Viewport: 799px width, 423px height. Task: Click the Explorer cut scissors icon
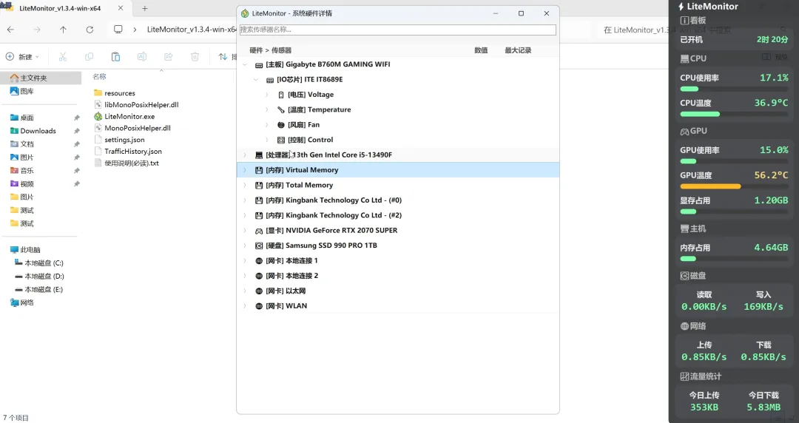(63, 56)
